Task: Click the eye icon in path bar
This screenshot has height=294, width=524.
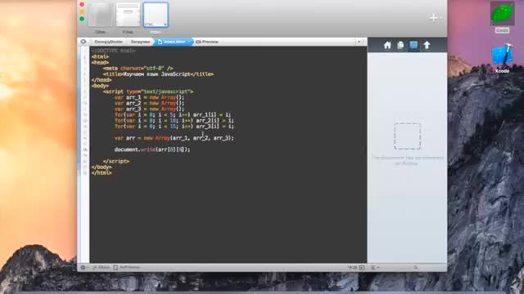Action: point(84,42)
